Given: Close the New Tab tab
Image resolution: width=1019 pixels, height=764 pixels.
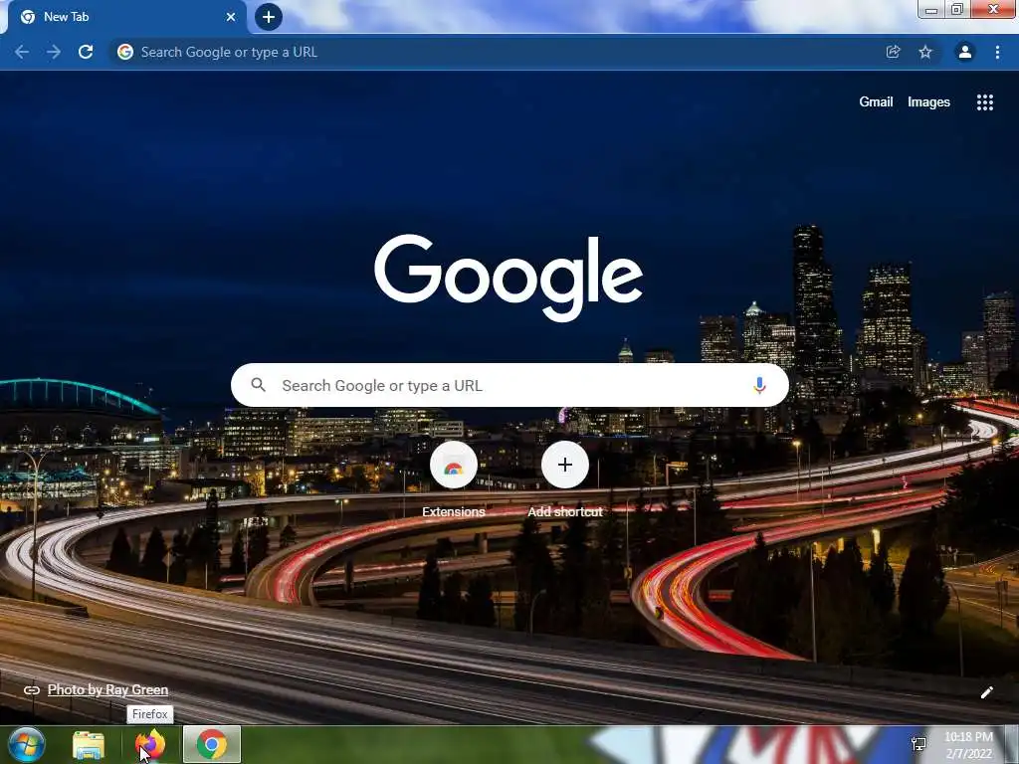Looking at the screenshot, I should point(231,17).
